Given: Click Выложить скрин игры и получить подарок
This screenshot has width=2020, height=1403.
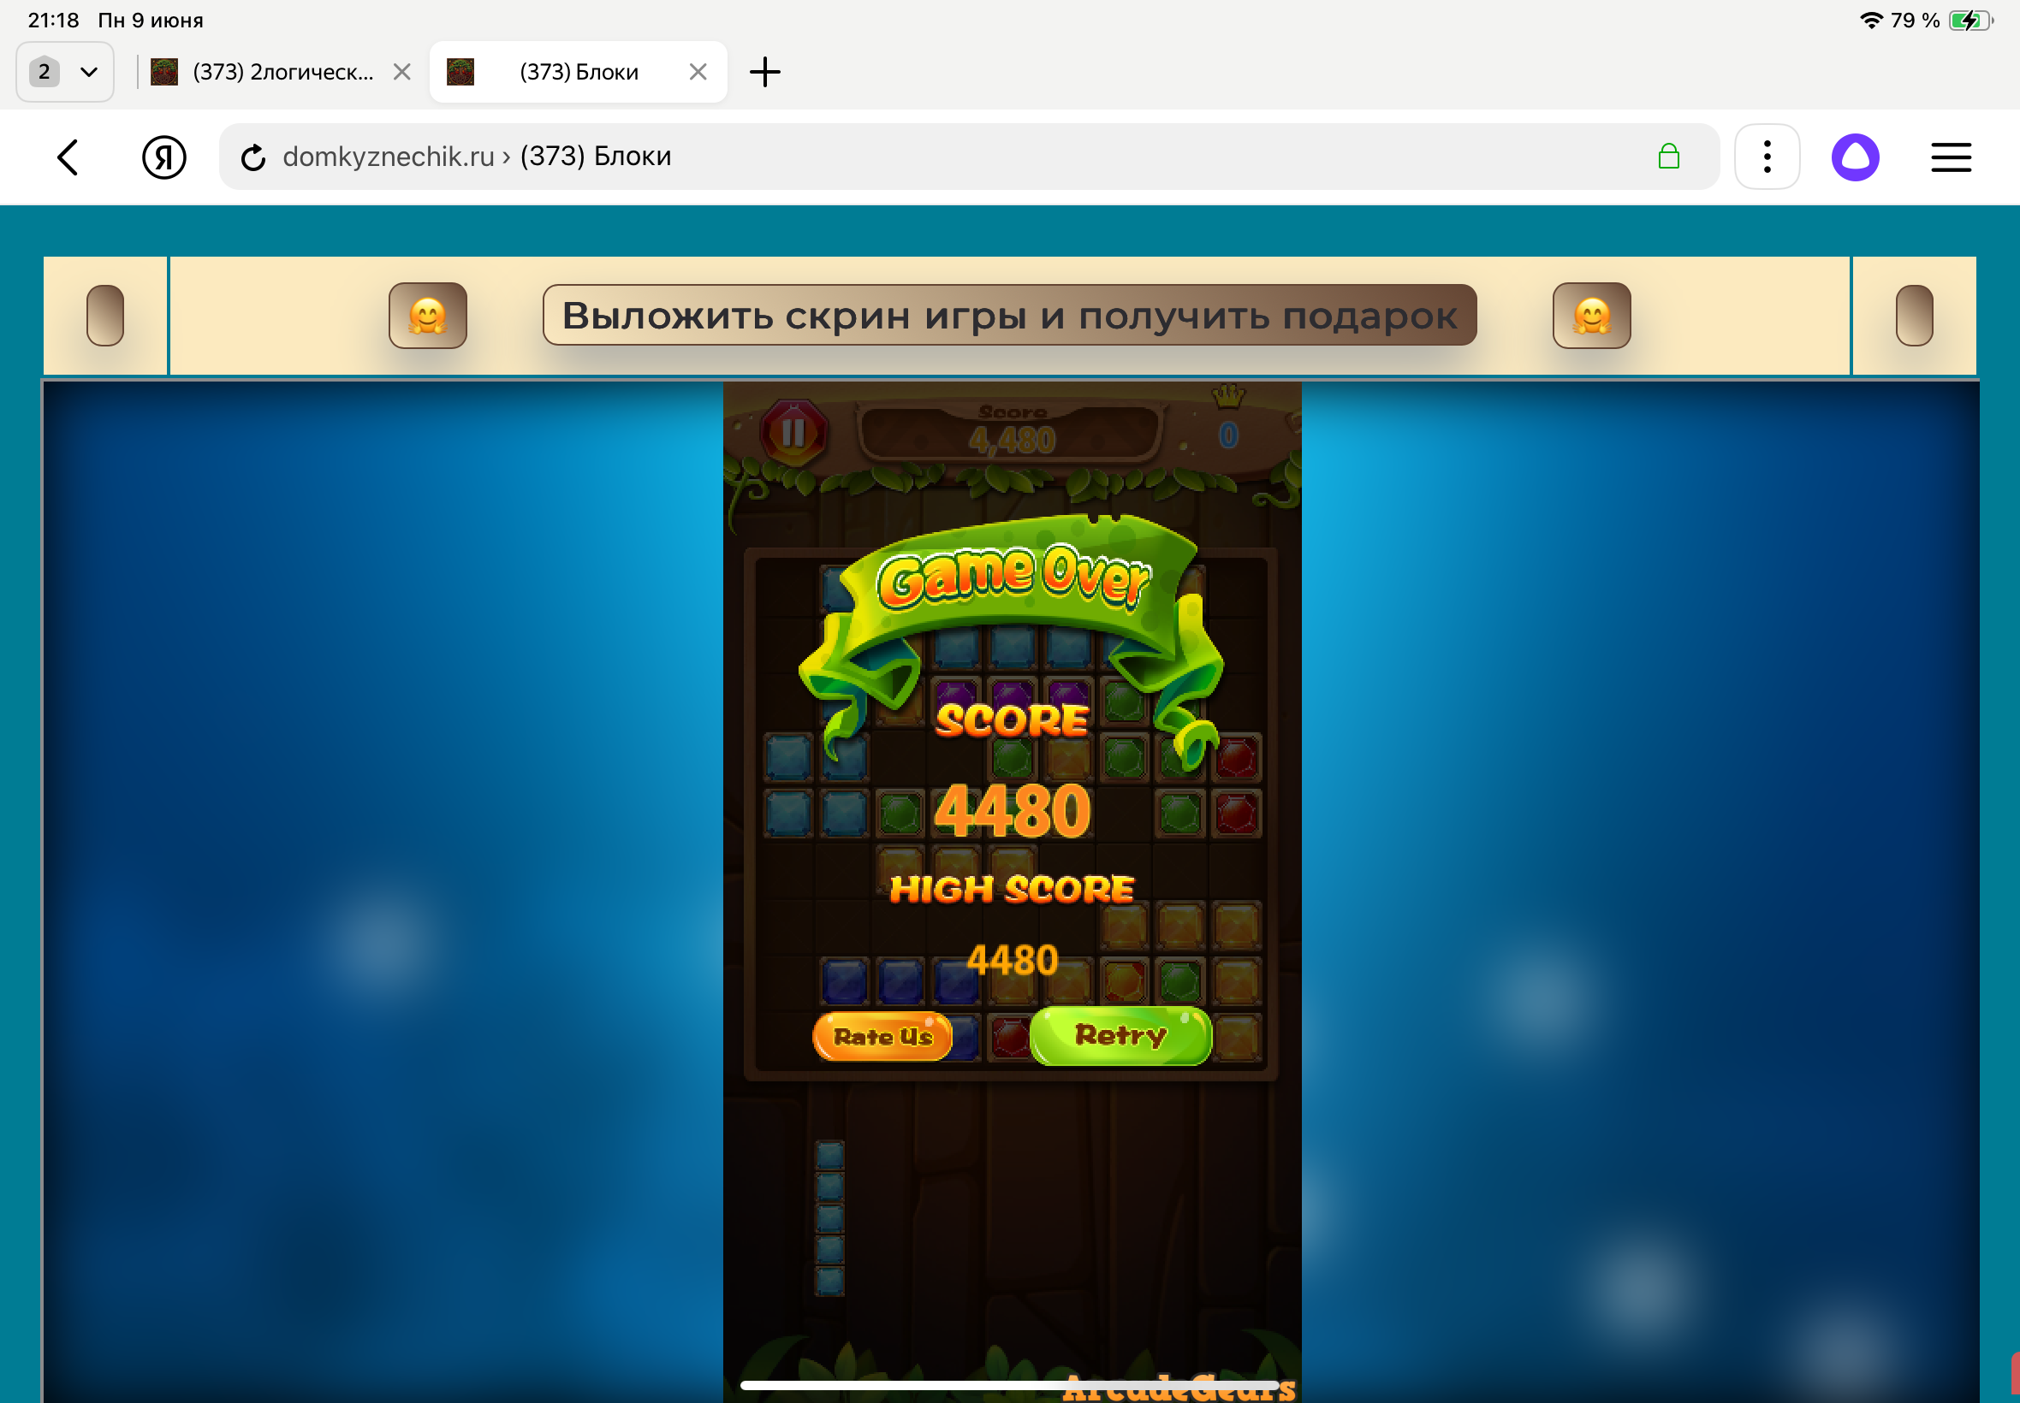Looking at the screenshot, I should pos(1008,316).
